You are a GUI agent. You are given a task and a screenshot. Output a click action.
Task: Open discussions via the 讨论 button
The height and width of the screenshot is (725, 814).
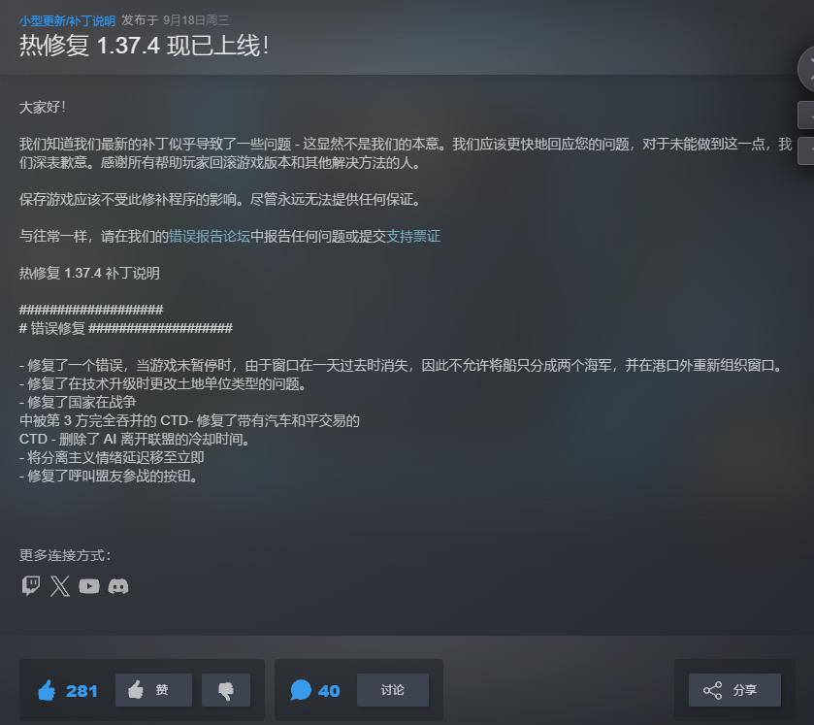pos(393,690)
